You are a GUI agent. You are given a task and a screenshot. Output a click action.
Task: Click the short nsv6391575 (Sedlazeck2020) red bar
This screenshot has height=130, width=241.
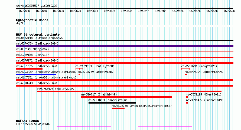pyautogui.click(x=29, y=69)
